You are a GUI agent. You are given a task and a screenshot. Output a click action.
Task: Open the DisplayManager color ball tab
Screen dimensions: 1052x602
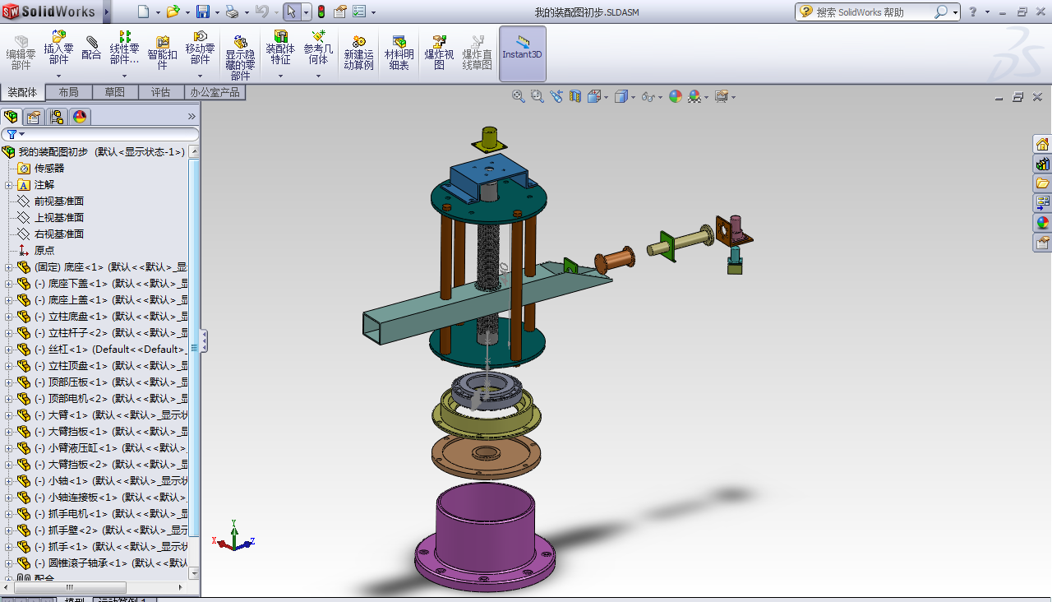coord(80,117)
